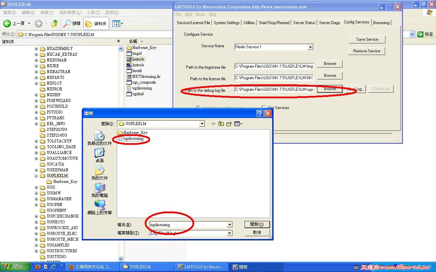The height and width of the screenshot is (272, 436).
Task: Open the 開始 Start menu
Action: coord(15,267)
